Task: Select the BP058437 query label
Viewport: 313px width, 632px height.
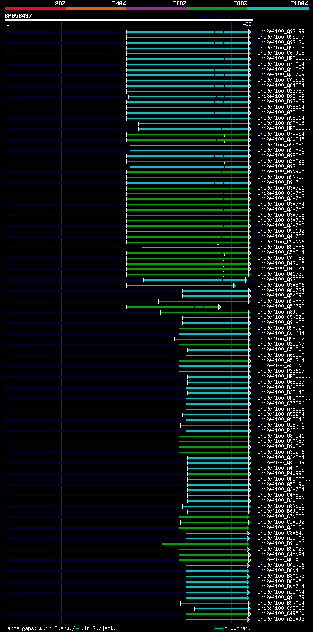Action: (19, 16)
